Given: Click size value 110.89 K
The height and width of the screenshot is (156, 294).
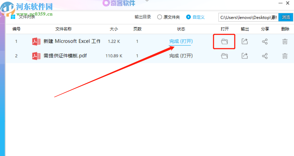Looking at the screenshot, I should [x=114, y=56].
